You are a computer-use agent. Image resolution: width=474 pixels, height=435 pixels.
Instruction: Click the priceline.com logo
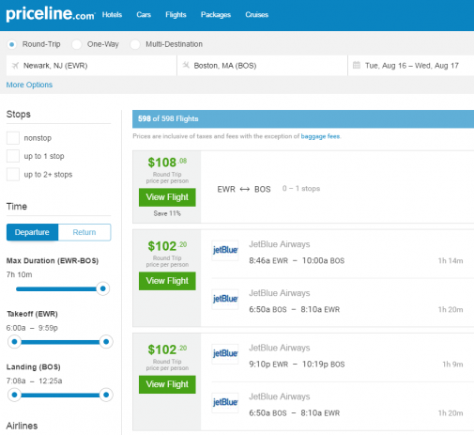tap(51, 14)
